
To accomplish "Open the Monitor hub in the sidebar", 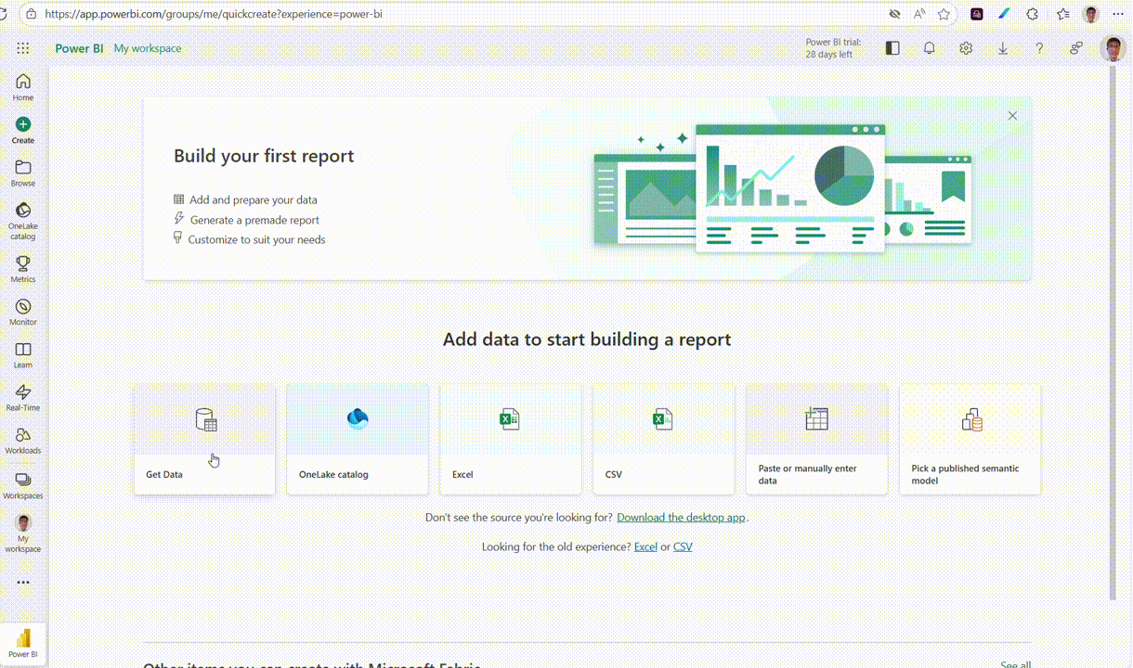I will [x=23, y=313].
